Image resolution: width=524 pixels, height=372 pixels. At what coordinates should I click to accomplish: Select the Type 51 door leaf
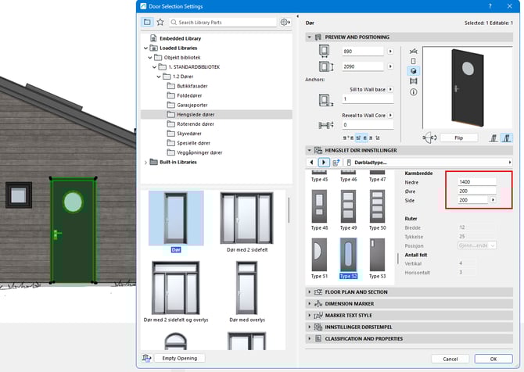[321, 257]
